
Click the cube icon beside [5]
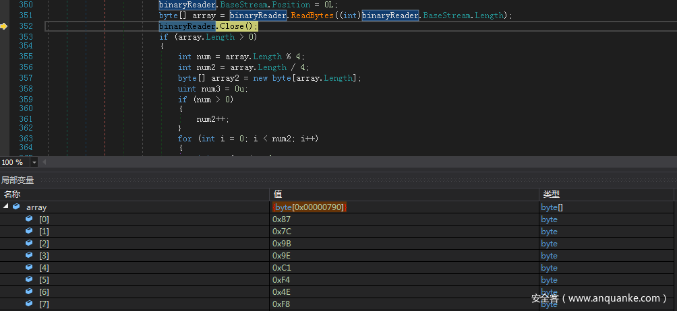[x=29, y=280]
